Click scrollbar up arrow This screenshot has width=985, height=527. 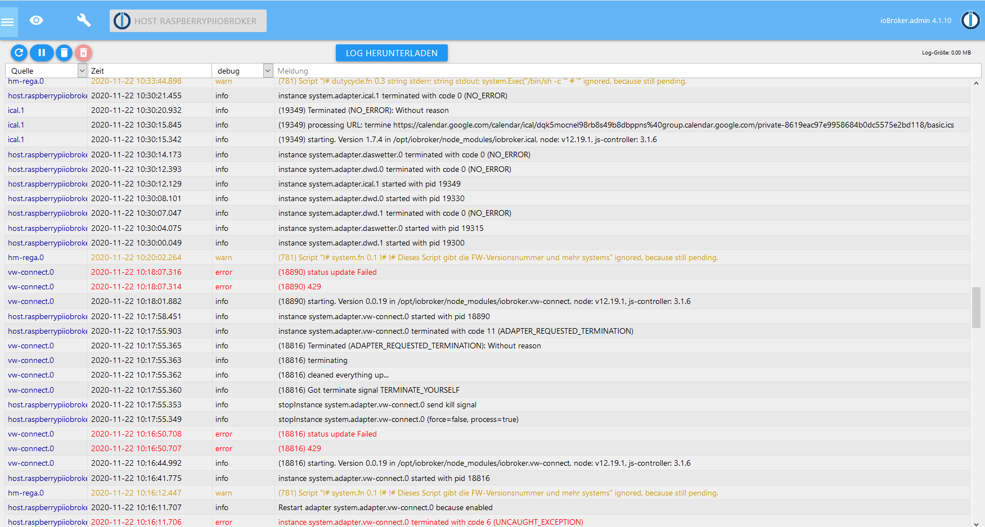(x=976, y=83)
